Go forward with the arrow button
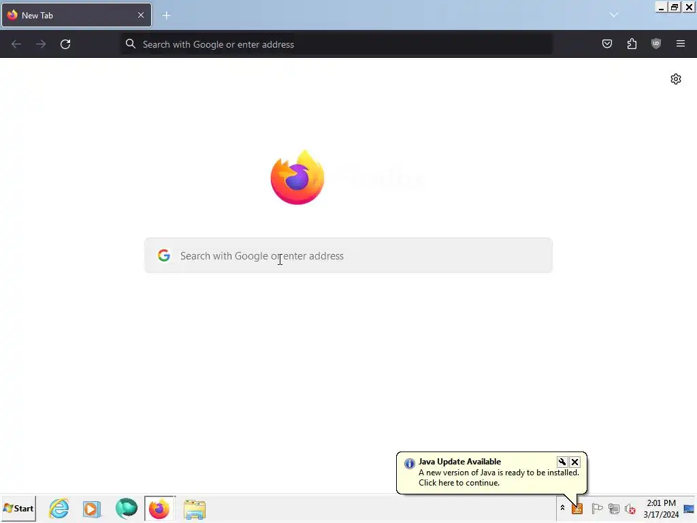This screenshot has width=697, height=523. [41, 44]
